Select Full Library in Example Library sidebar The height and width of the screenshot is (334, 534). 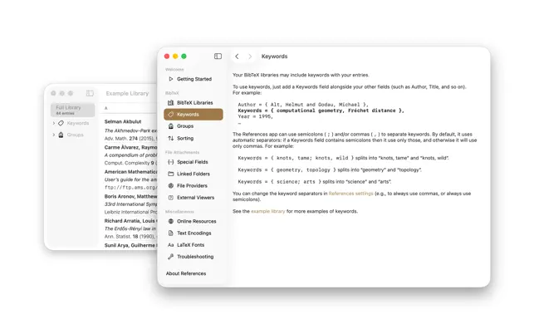(x=72, y=110)
